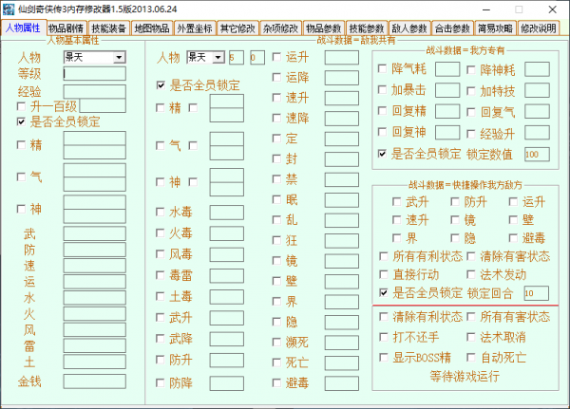
Task: Check the 禁 status checkbox
Action: click(276, 179)
